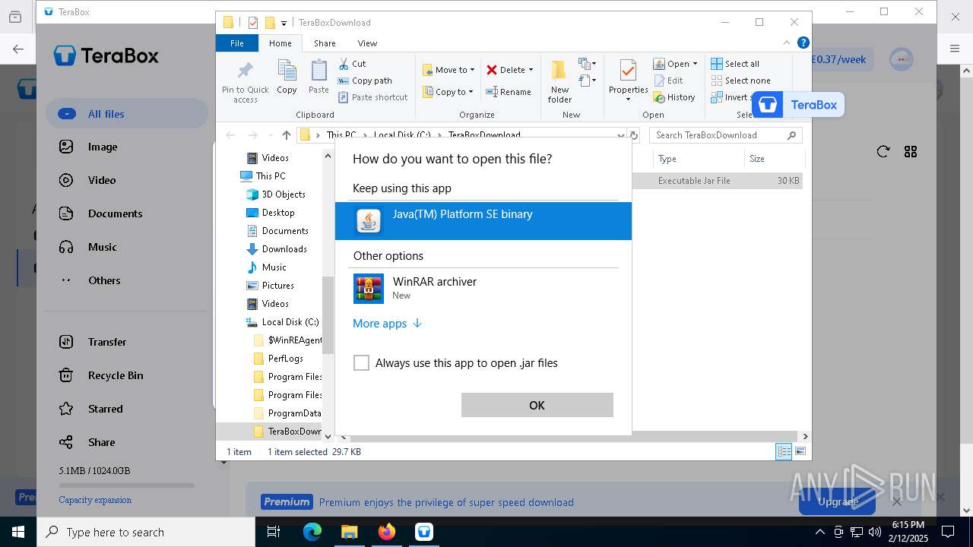Open file Properties from ribbon
973x547 pixels.
pyautogui.click(x=628, y=81)
